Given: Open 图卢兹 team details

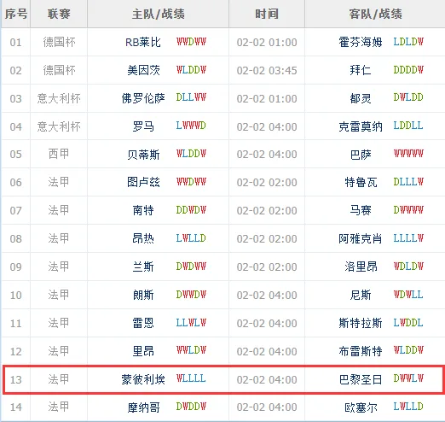Looking at the screenshot, I should coord(143,182).
